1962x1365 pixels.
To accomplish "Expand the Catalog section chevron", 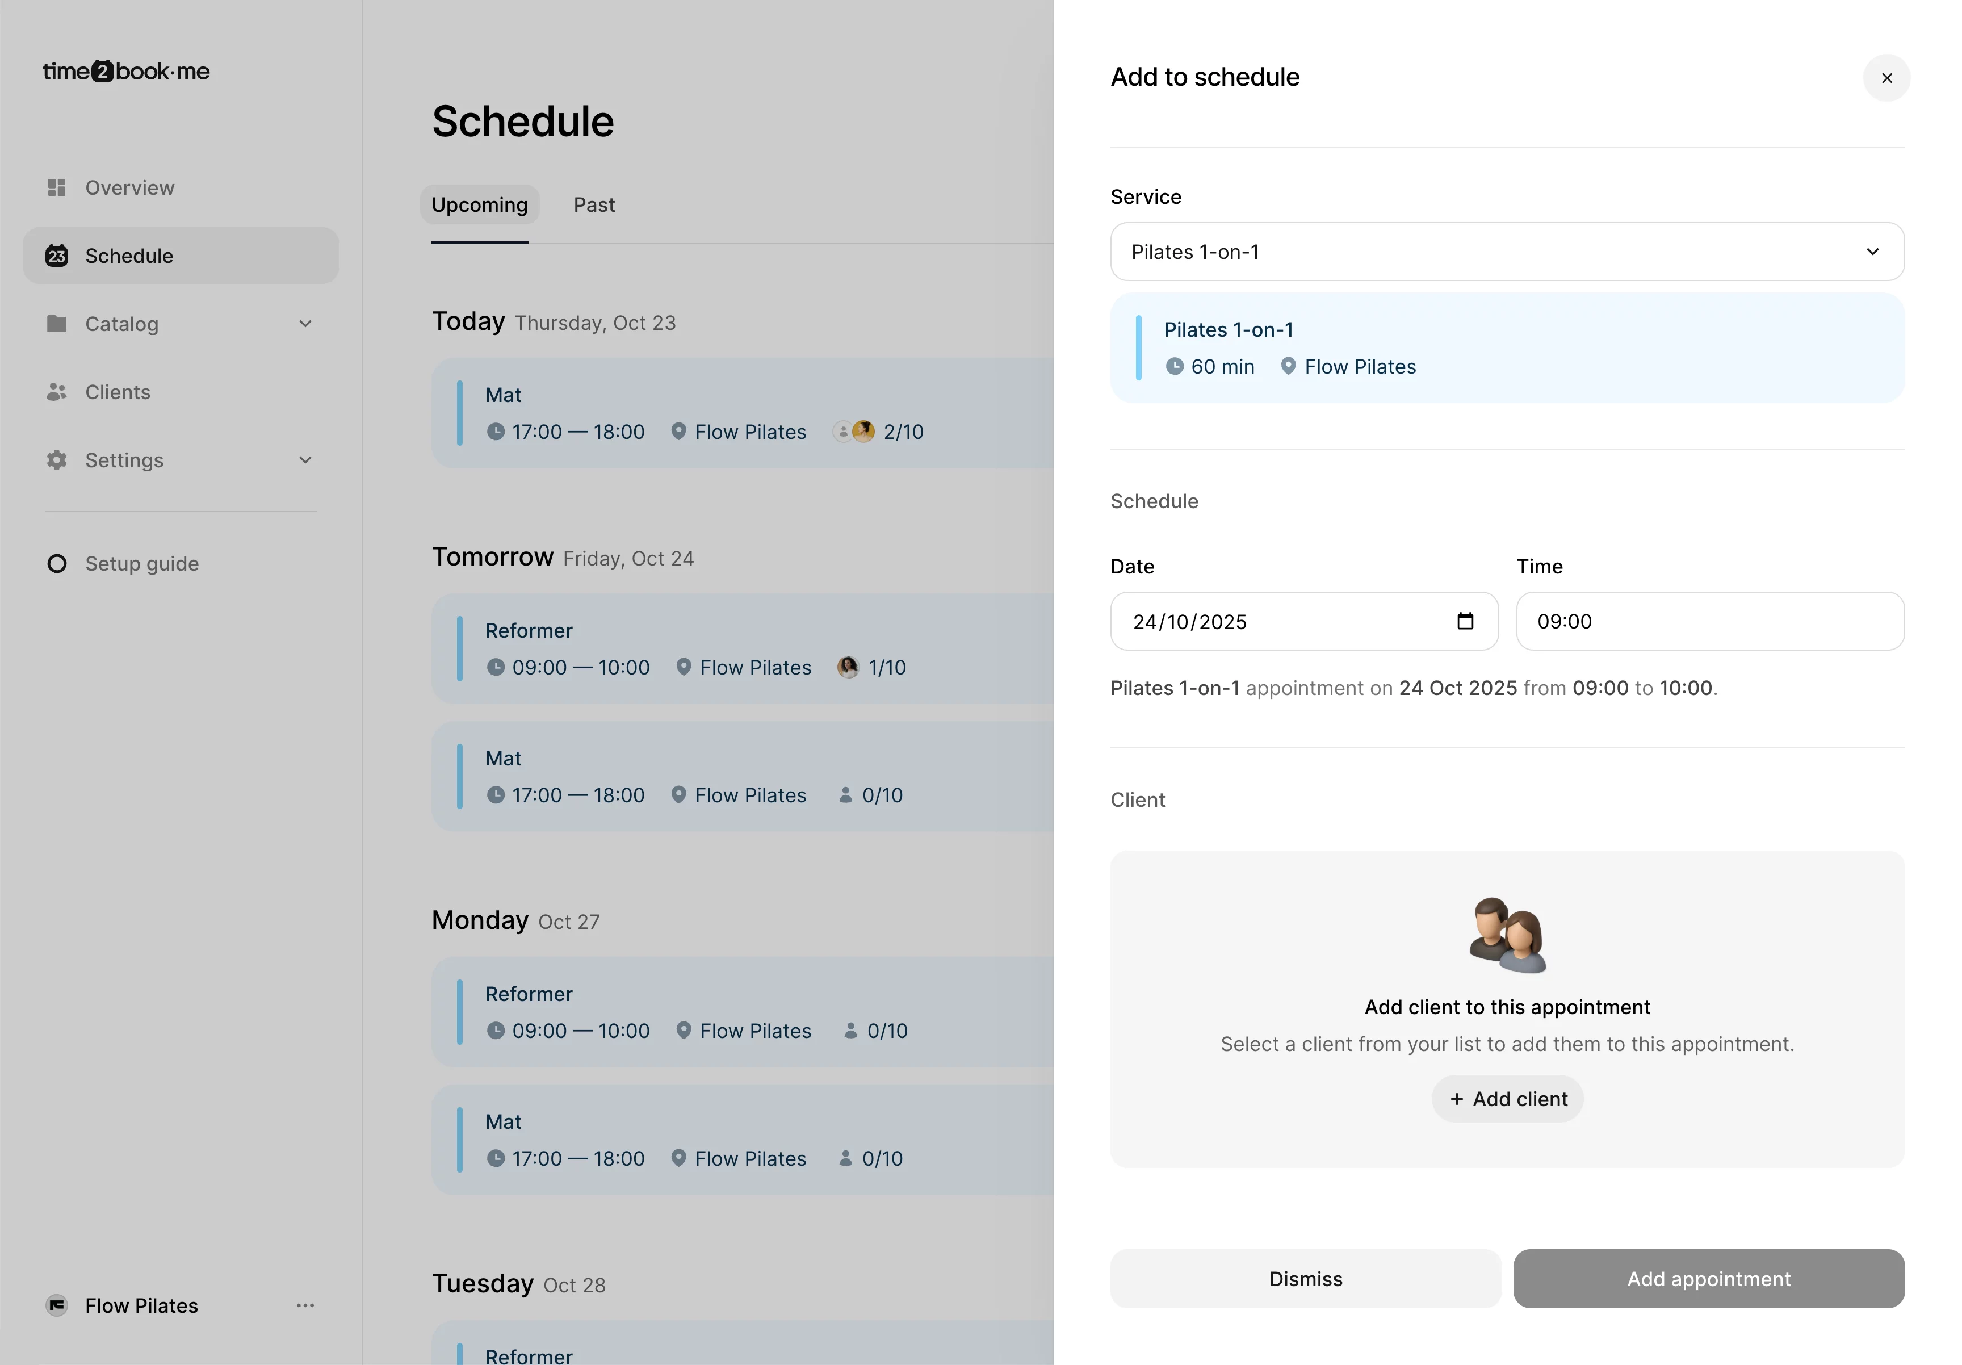I will click(305, 324).
